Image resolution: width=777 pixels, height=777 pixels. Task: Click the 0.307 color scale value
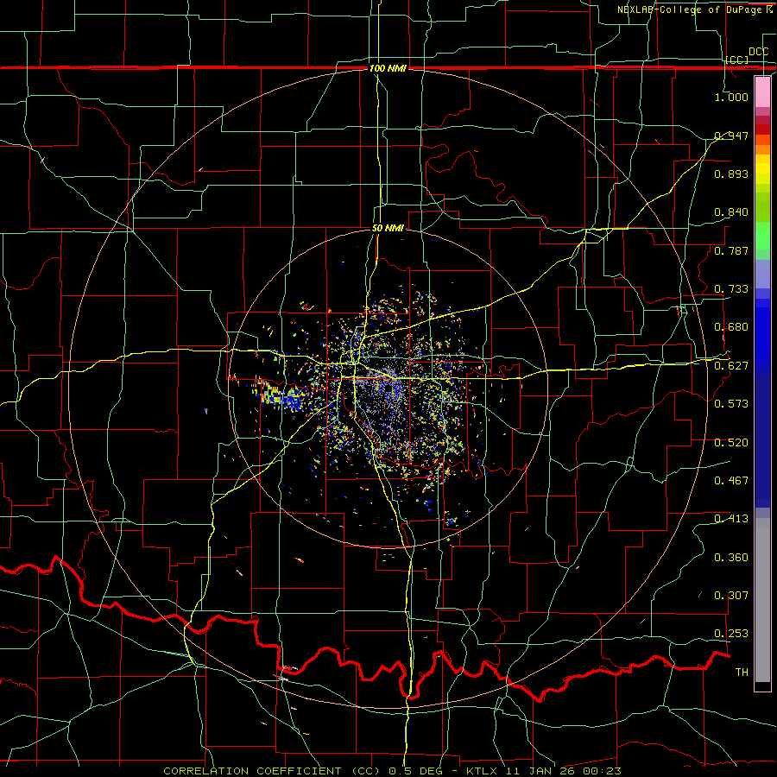click(x=731, y=596)
